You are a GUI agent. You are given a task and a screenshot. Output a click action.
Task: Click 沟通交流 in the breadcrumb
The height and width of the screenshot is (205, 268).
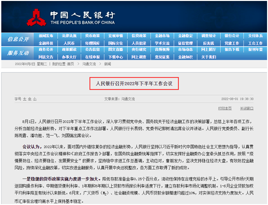click(x=89, y=64)
